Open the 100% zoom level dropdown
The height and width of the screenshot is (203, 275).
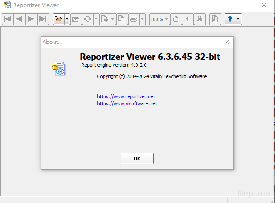pos(159,19)
